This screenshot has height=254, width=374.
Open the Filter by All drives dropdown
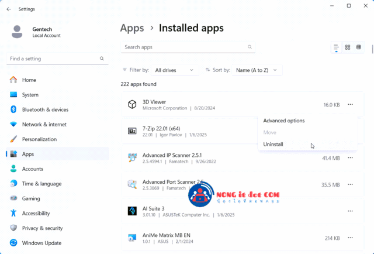pyautogui.click(x=175, y=70)
